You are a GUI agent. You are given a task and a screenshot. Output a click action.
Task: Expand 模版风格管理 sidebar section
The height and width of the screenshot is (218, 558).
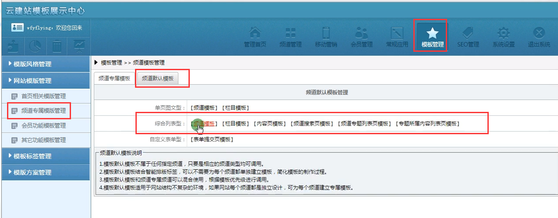pos(45,64)
